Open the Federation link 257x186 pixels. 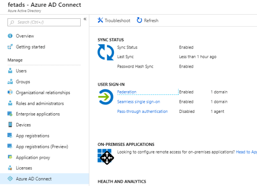coord(127,92)
